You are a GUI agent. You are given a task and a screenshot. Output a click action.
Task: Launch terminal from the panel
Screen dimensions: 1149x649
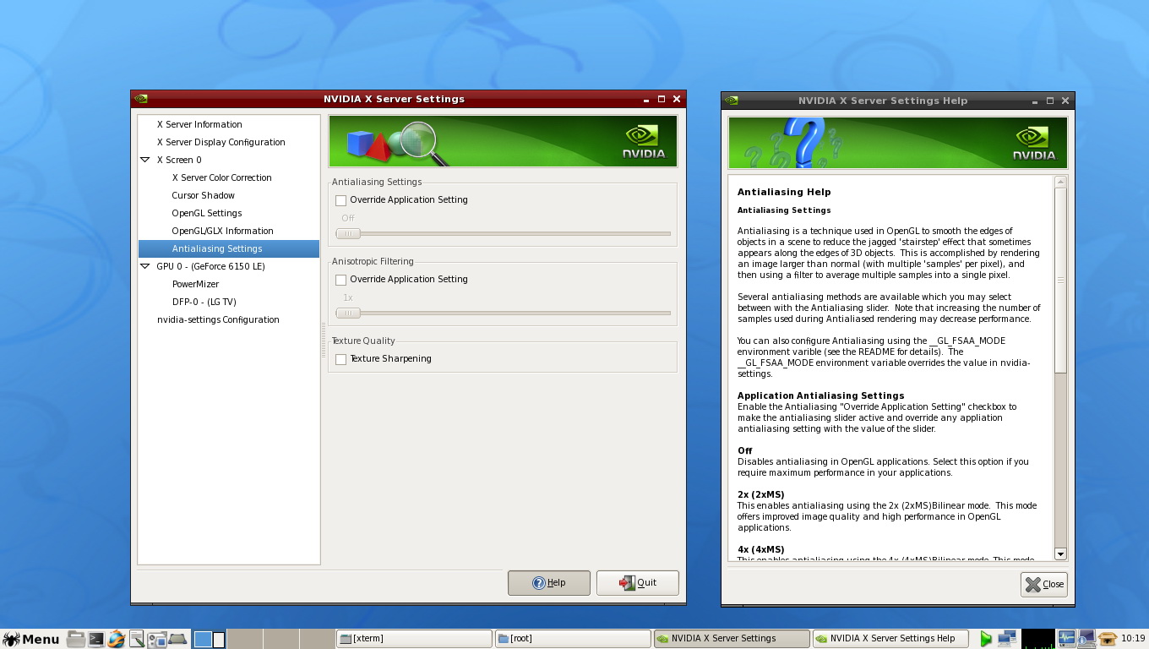coord(95,639)
